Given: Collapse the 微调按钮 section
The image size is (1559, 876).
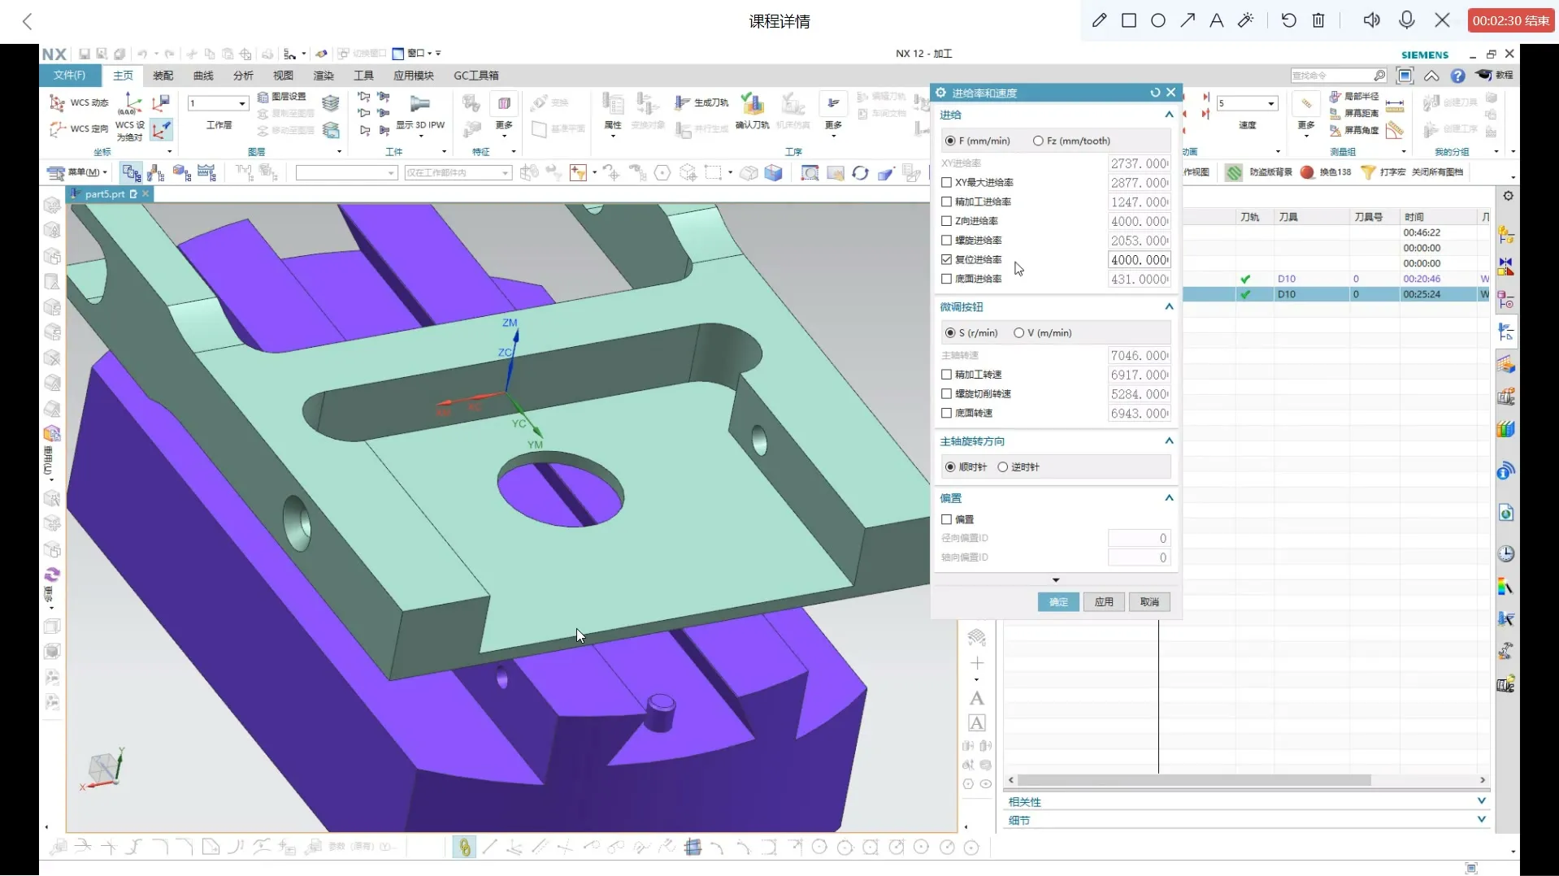Looking at the screenshot, I should click(1169, 307).
